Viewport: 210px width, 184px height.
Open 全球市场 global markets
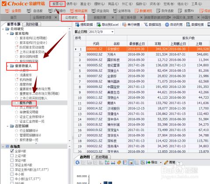tap(122, 10)
